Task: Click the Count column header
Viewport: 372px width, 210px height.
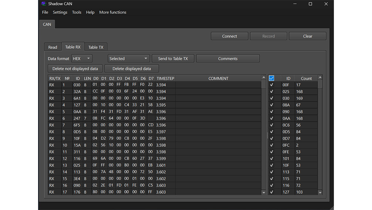Action: point(306,78)
